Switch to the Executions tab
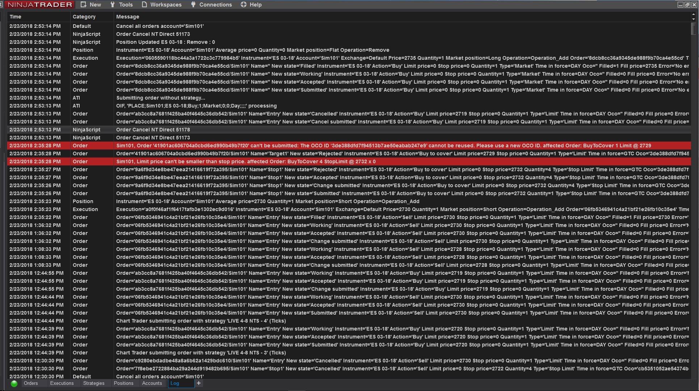 point(62,383)
